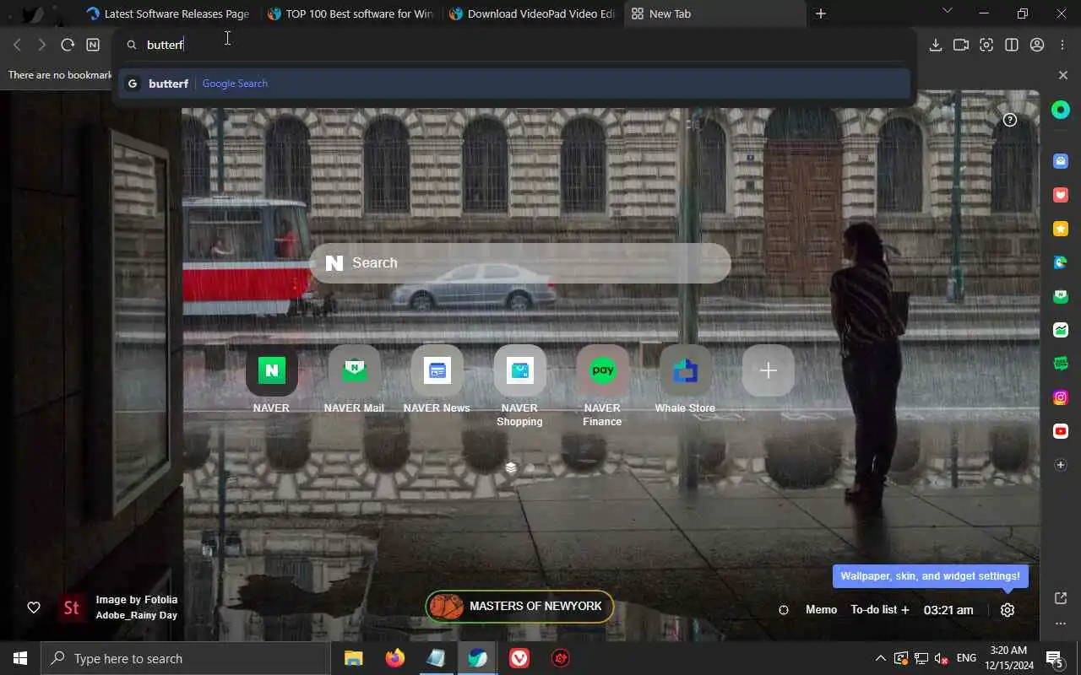Click Image by Fotolia credit text

coord(137,600)
